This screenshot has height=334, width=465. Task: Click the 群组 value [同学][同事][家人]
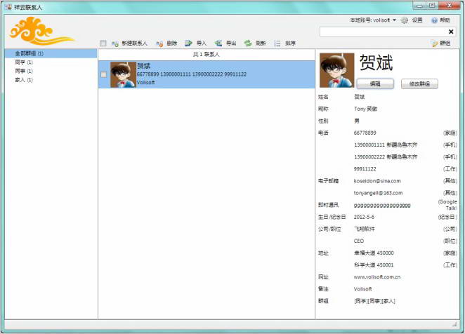[x=374, y=301]
